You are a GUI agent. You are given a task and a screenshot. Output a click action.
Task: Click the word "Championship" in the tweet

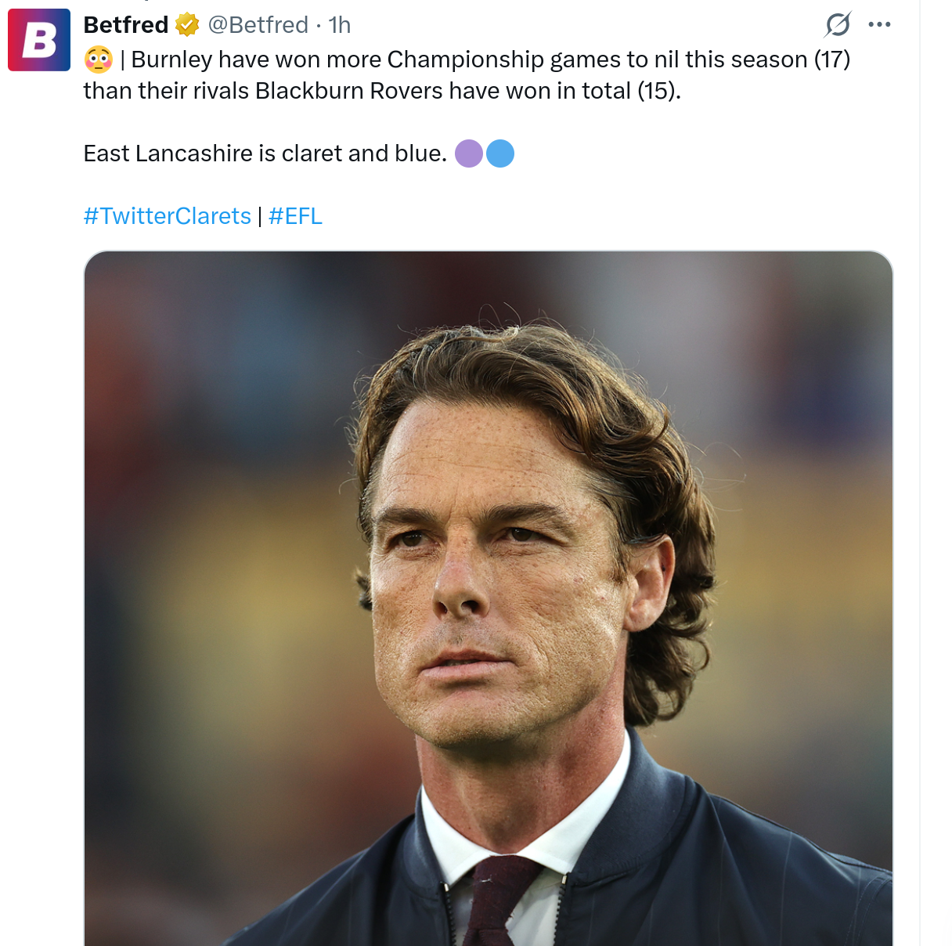coord(465,60)
